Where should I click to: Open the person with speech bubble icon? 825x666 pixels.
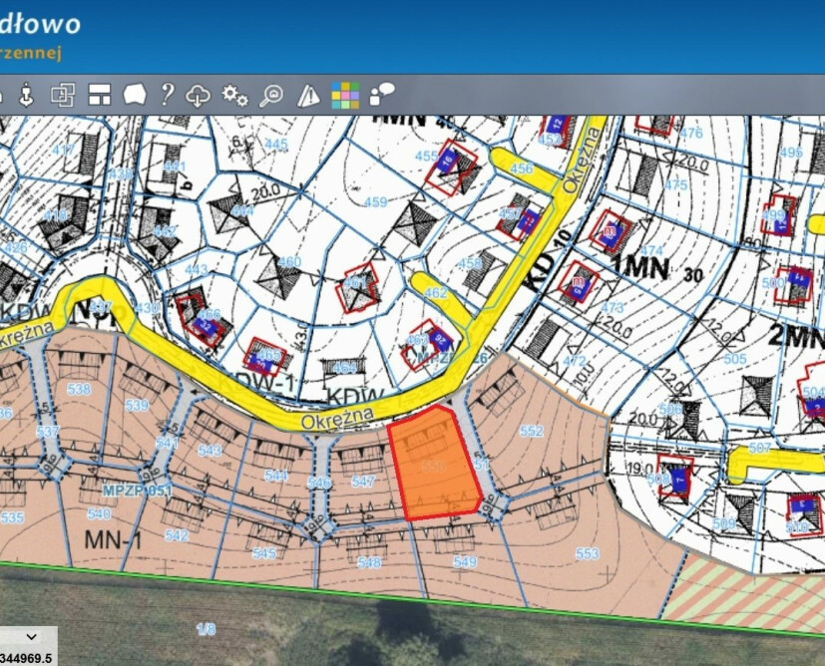tap(381, 95)
